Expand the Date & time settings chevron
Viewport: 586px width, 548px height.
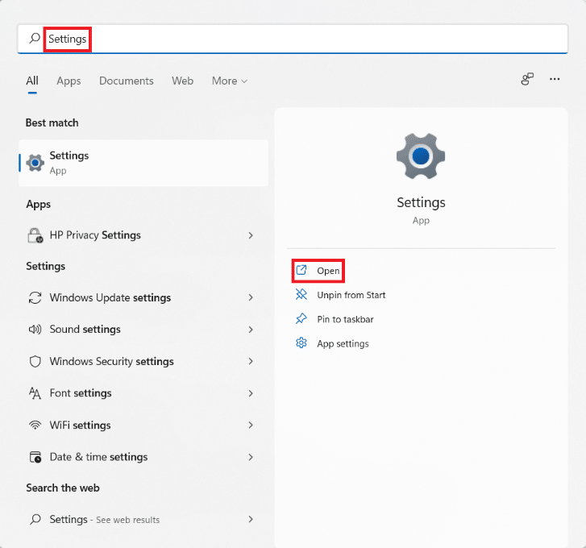tap(251, 457)
